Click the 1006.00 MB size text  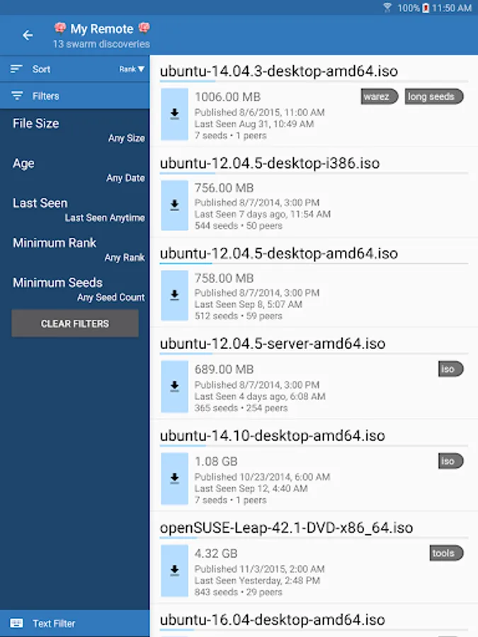(227, 97)
